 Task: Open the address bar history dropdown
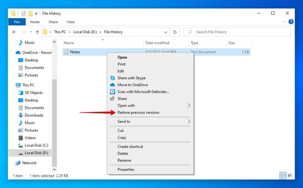point(166,32)
